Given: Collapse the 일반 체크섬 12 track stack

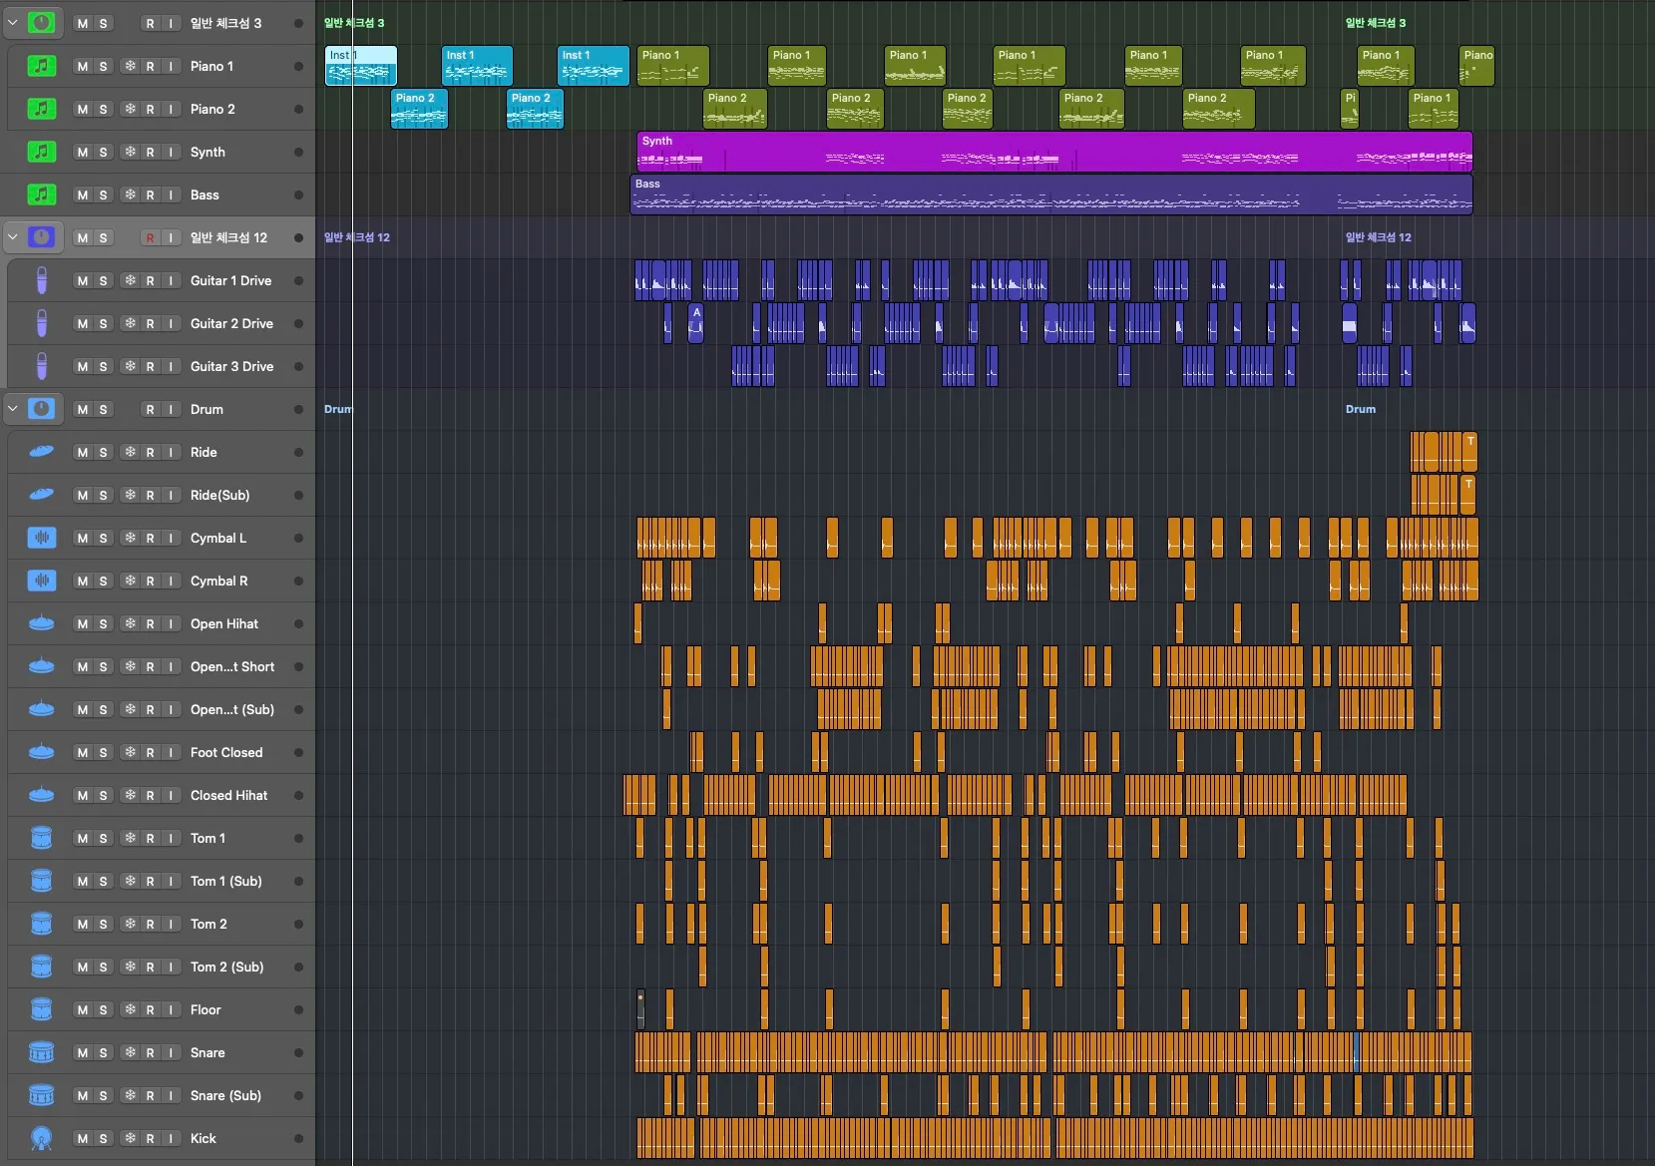Looking at the screenshot, I should (13, 237).
